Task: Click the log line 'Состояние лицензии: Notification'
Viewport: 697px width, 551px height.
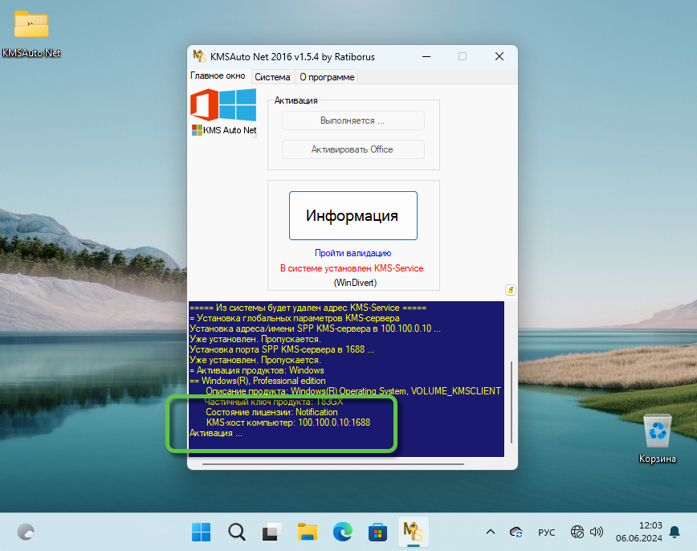Action: pos(271,412)
